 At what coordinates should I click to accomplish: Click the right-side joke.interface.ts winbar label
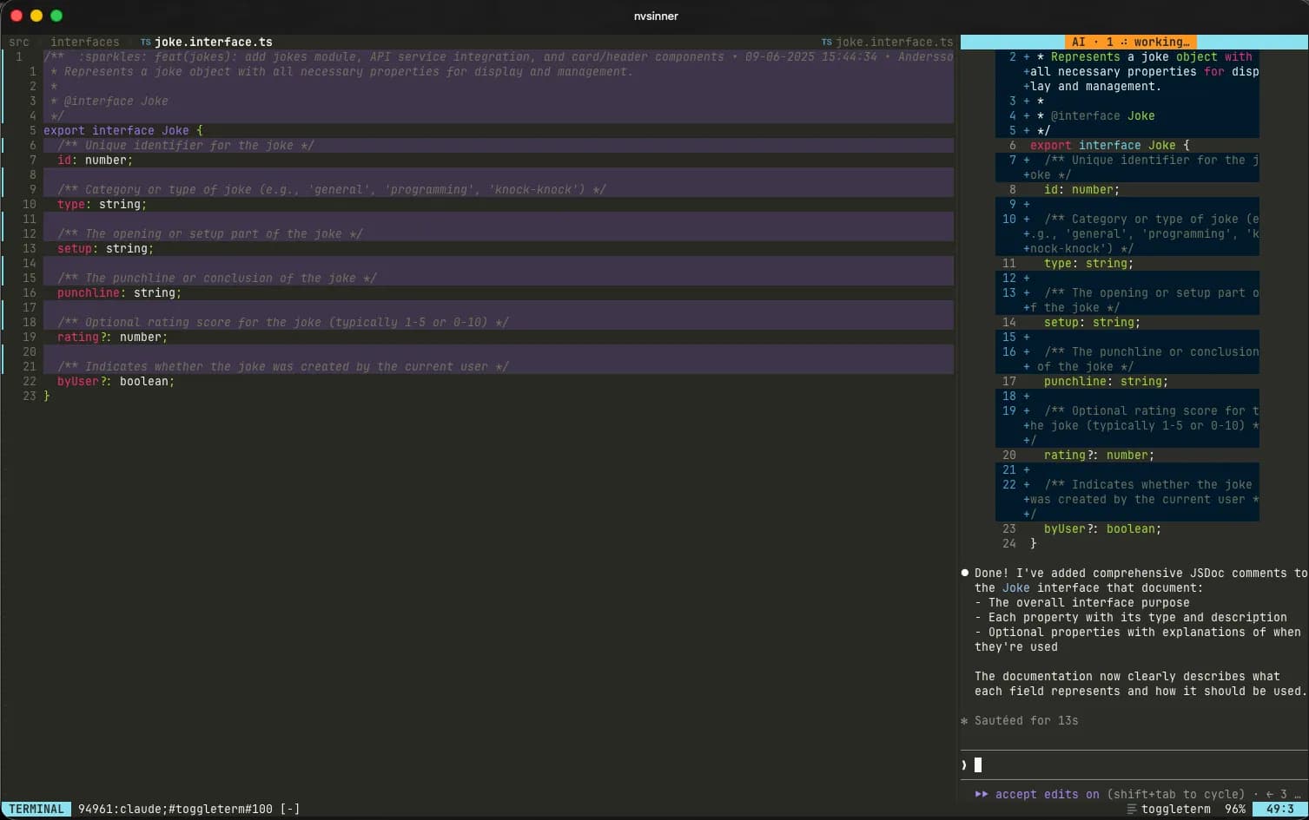894,42
